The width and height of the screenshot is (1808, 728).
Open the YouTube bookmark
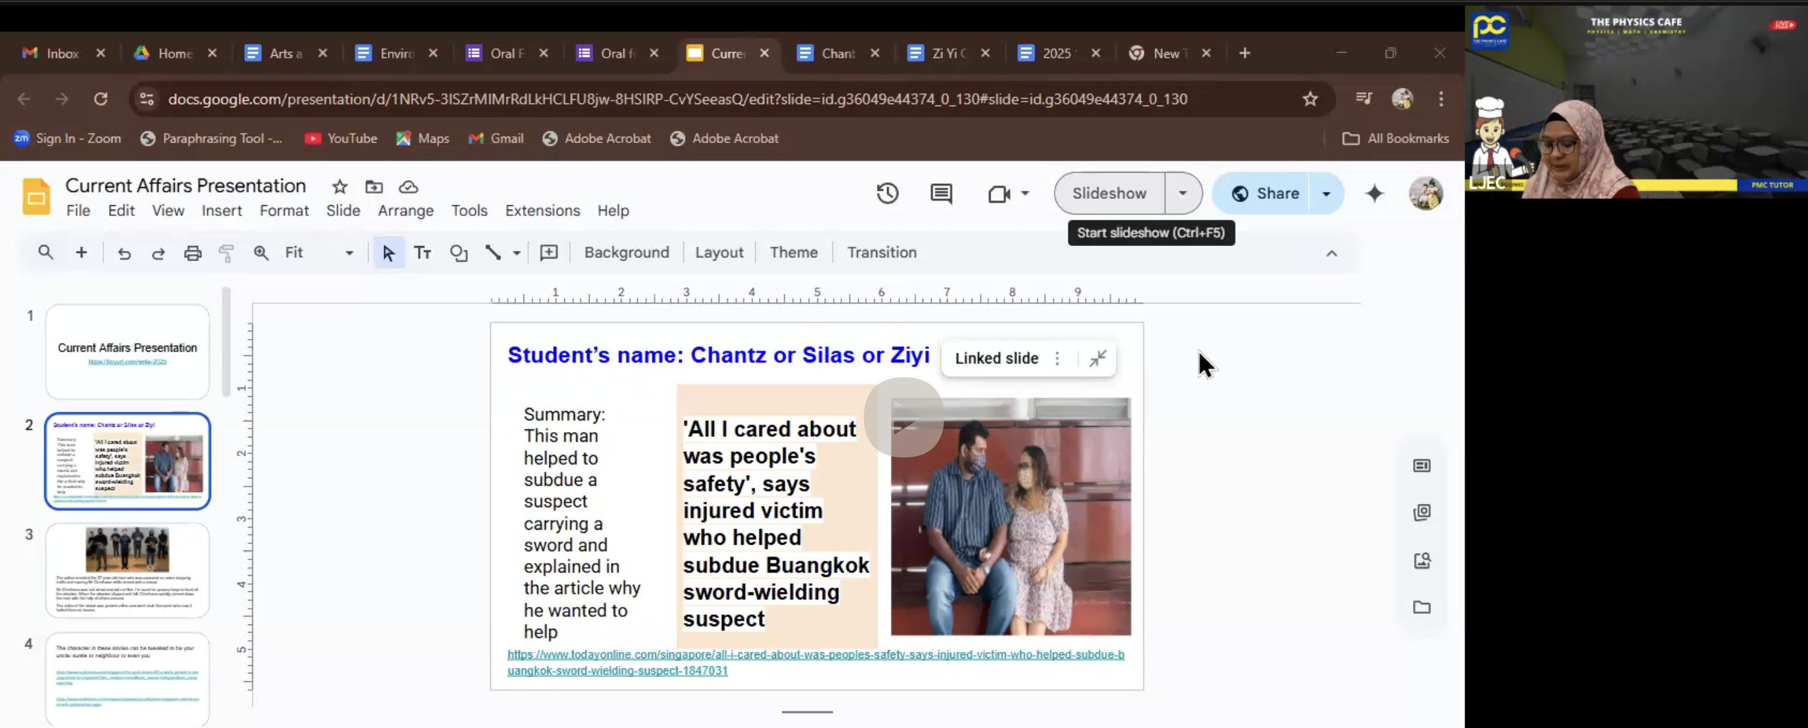341,138
